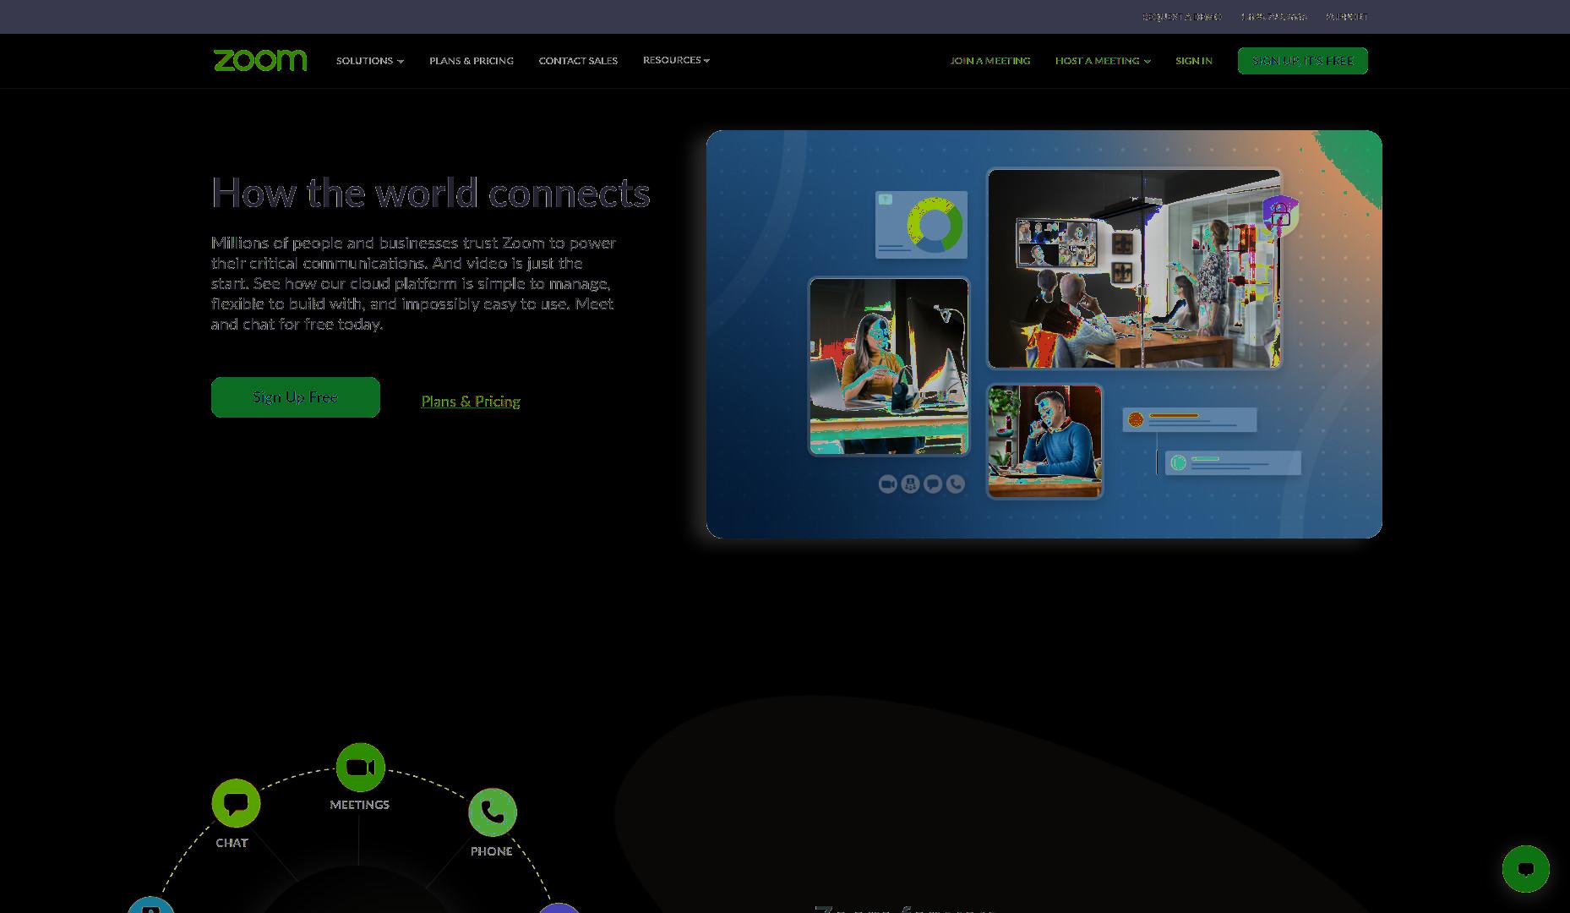Click the PHONE label
Screen dimensions: 1570x913
pyautogui.click(x=492, y=851)
